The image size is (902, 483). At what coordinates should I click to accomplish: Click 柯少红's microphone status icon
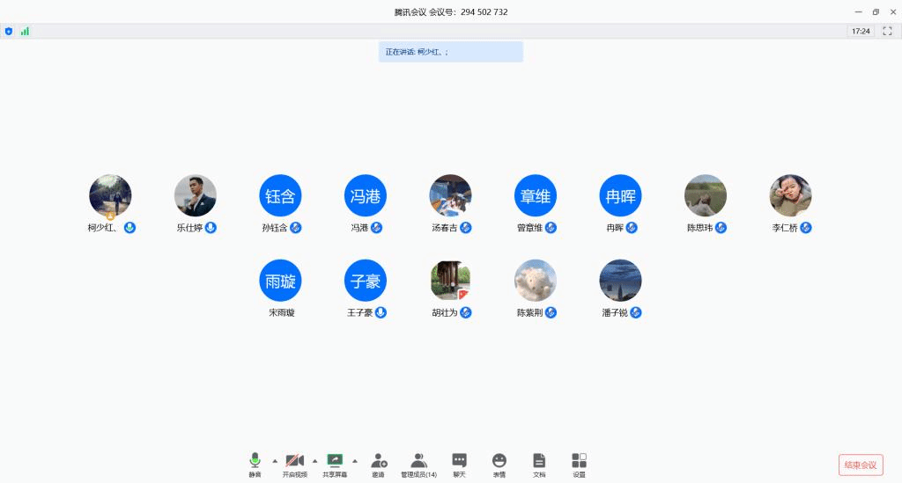coord(129,228)
